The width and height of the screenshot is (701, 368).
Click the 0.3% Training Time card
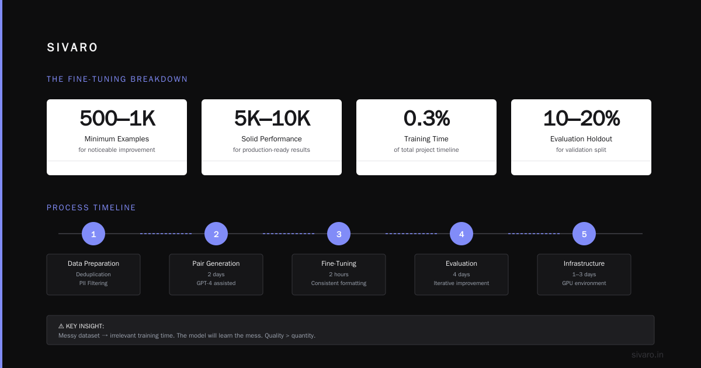pyautogui.click(x=426, y=137)
